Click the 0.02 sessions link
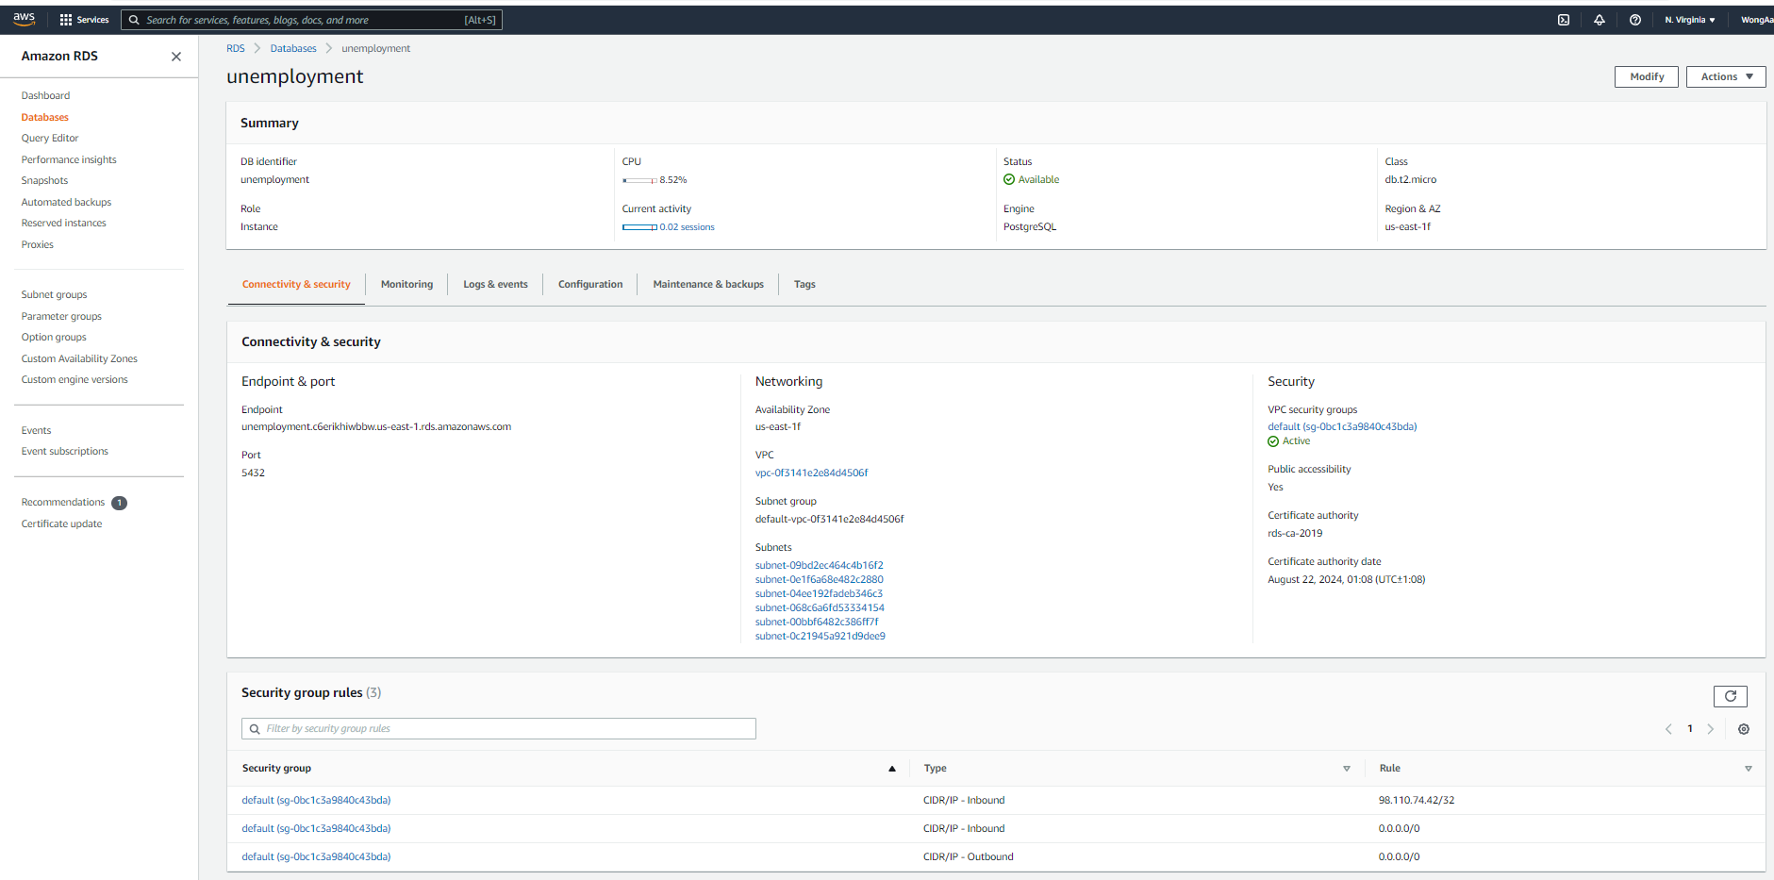The image size is (1774, 880). pyautogui.click(x=687, y=227)
